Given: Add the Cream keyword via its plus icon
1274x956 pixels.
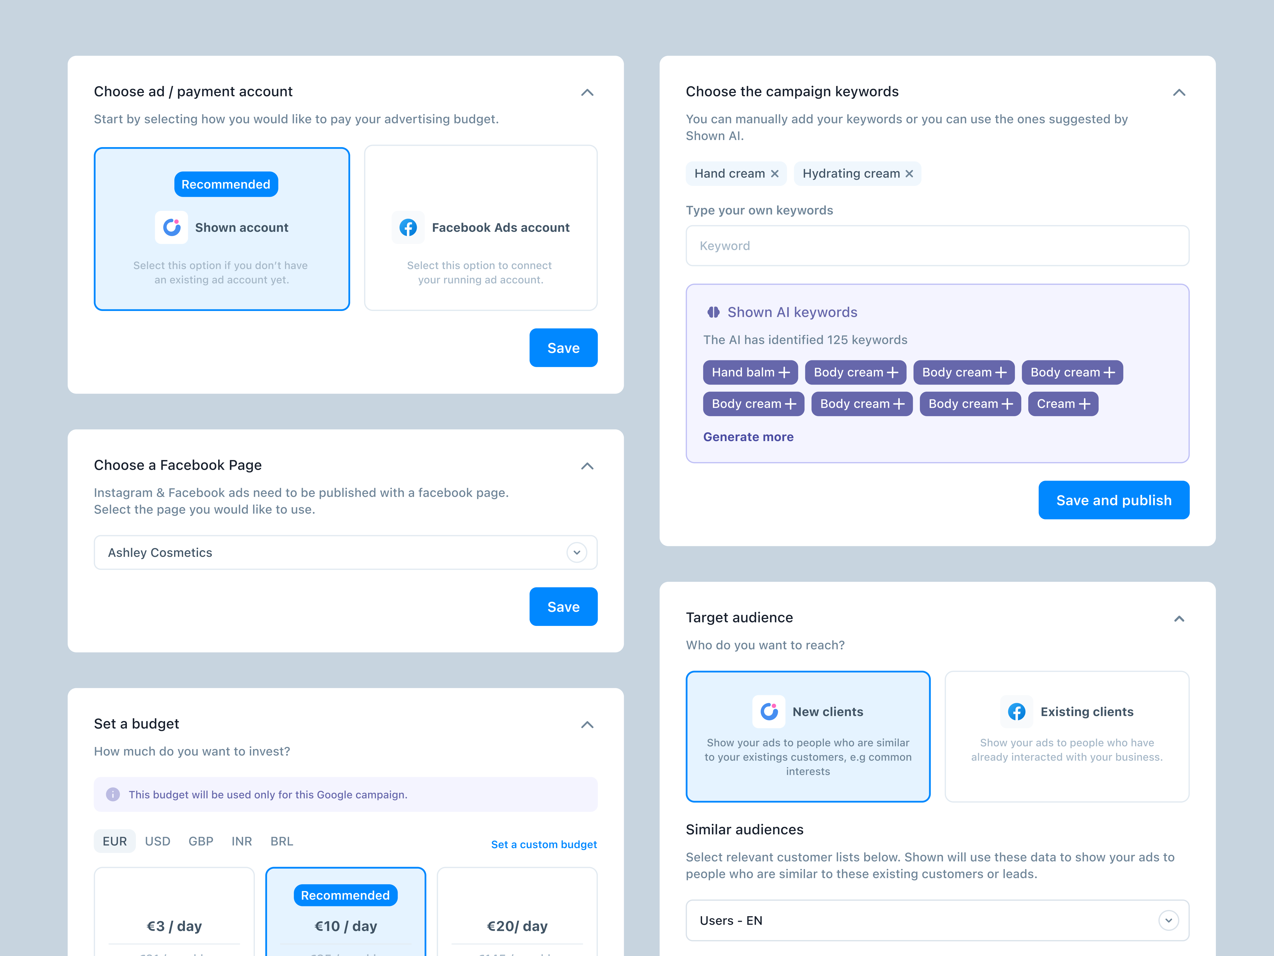Looking at the screenshot, I should (x=1086, y=403).
